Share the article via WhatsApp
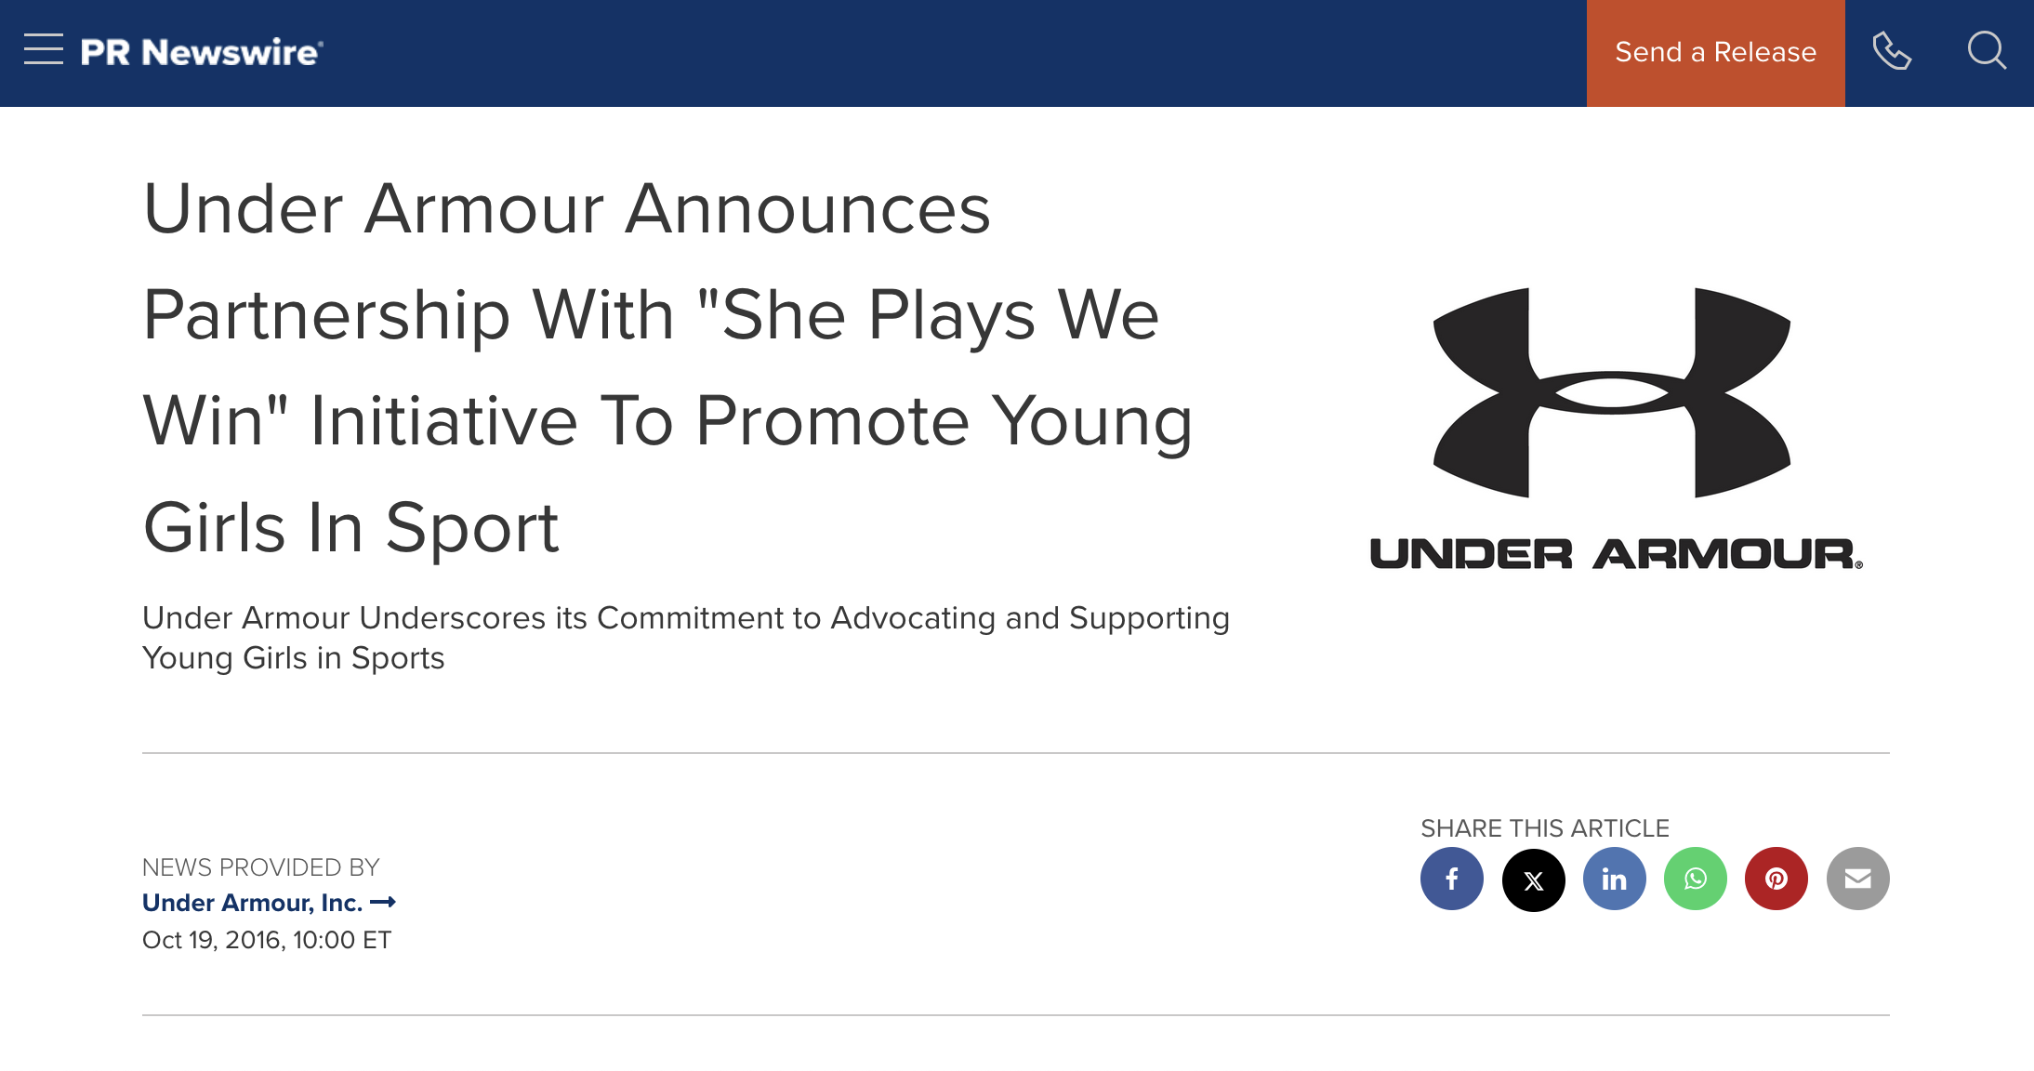 (x=1695, y=879)
